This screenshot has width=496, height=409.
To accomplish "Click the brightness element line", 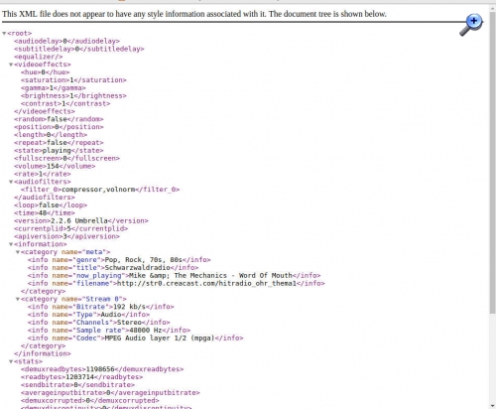I will pyautogui.click(x=73, y=95).
